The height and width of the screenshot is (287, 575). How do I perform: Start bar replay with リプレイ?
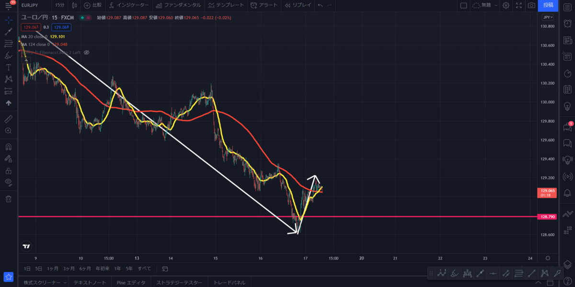pos(298,5)
